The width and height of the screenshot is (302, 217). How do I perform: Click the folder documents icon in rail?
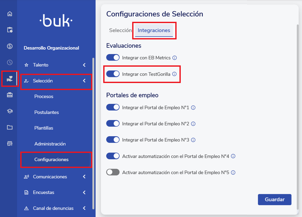(x=10, y=127)
